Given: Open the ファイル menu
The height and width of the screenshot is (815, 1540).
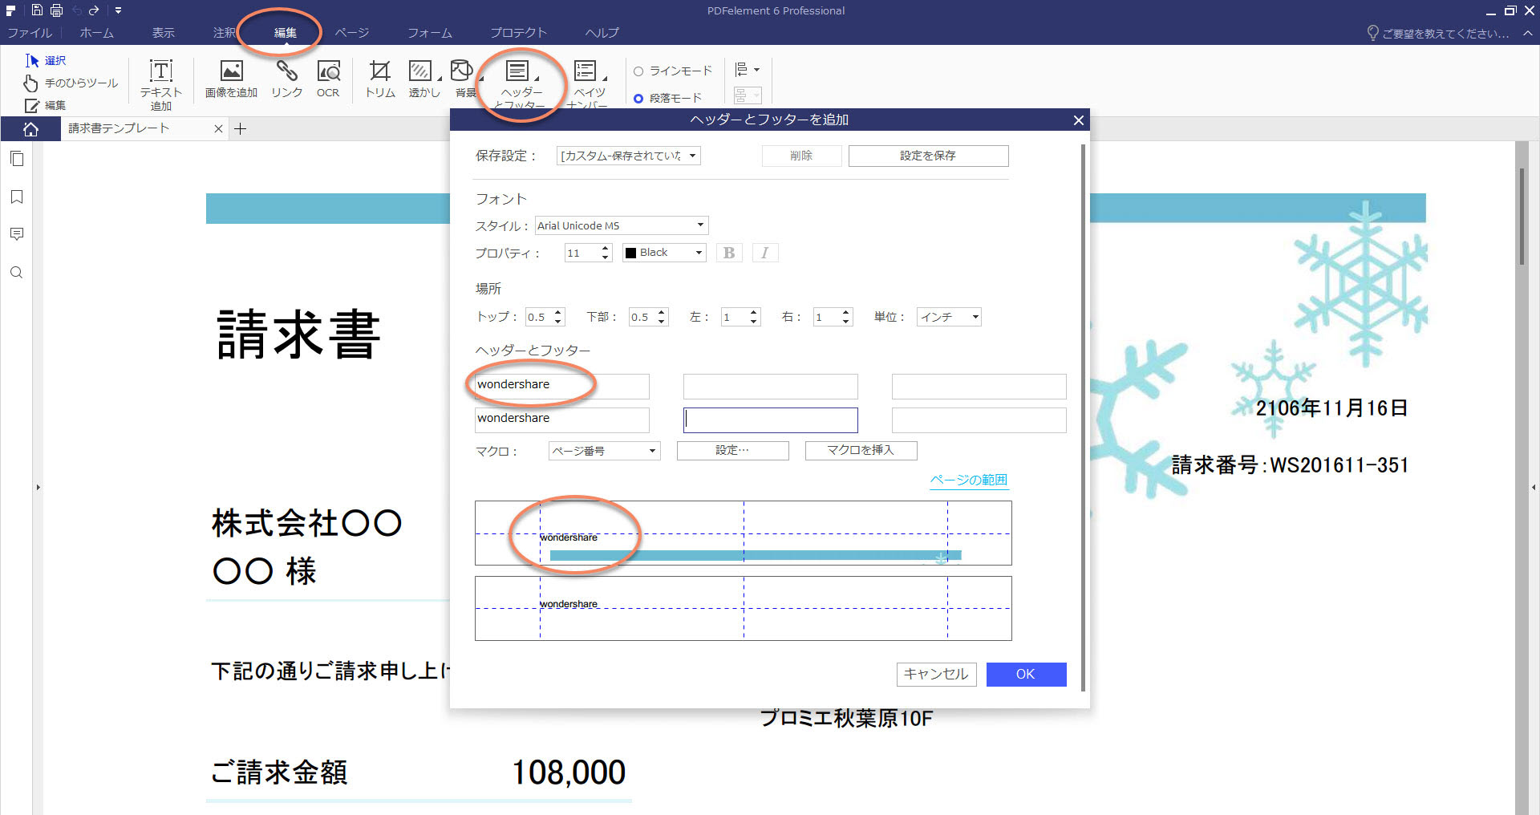Looking at the screenshot, I should click(30, 33).
